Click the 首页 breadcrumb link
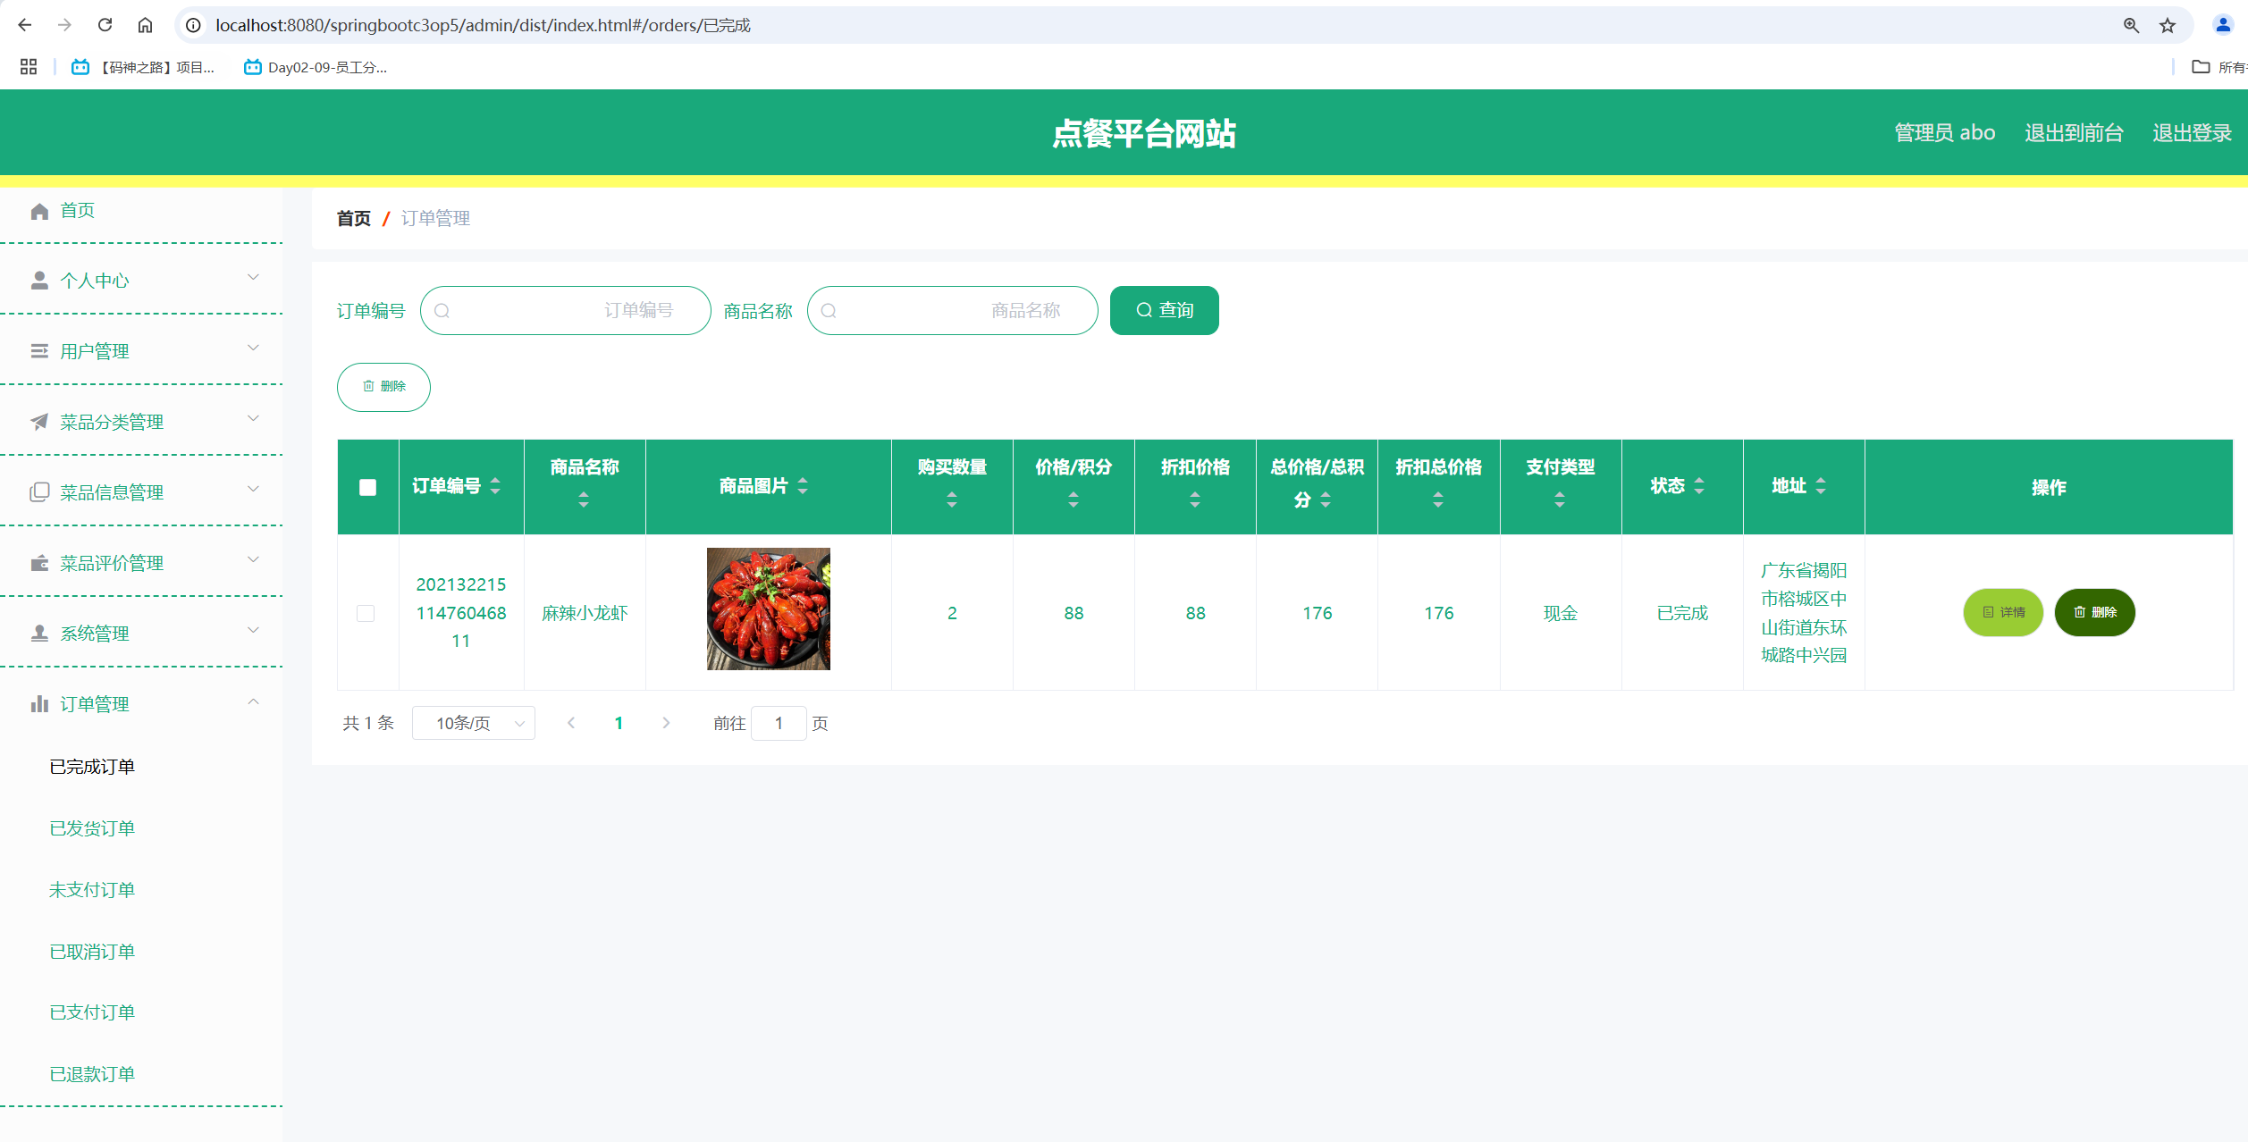Viewport: 2248px width, 1142px height. [353, 218]
